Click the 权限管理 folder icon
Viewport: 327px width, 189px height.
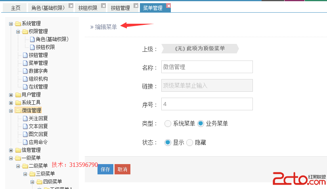pos(25,32)
